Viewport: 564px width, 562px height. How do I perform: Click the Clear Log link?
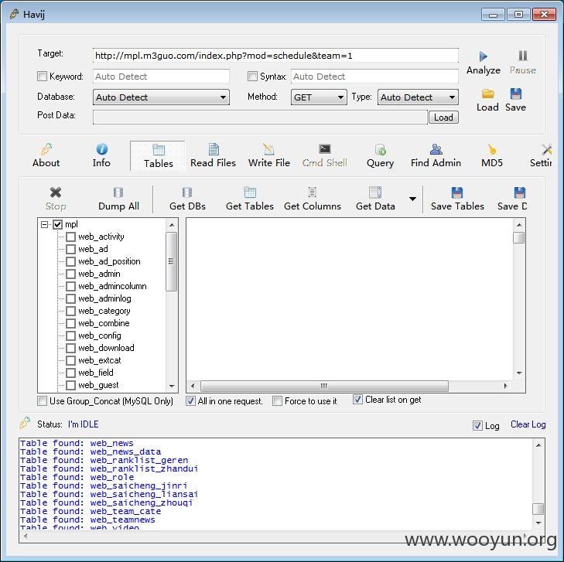528,424
